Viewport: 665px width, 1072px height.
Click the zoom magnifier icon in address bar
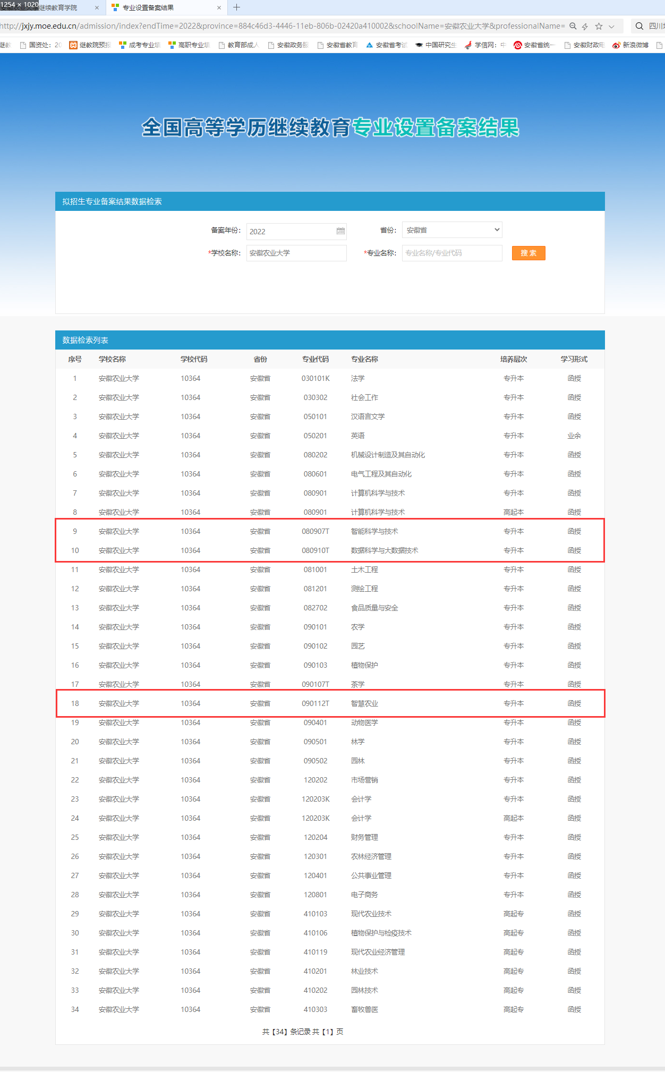click(x=573, y=26)
